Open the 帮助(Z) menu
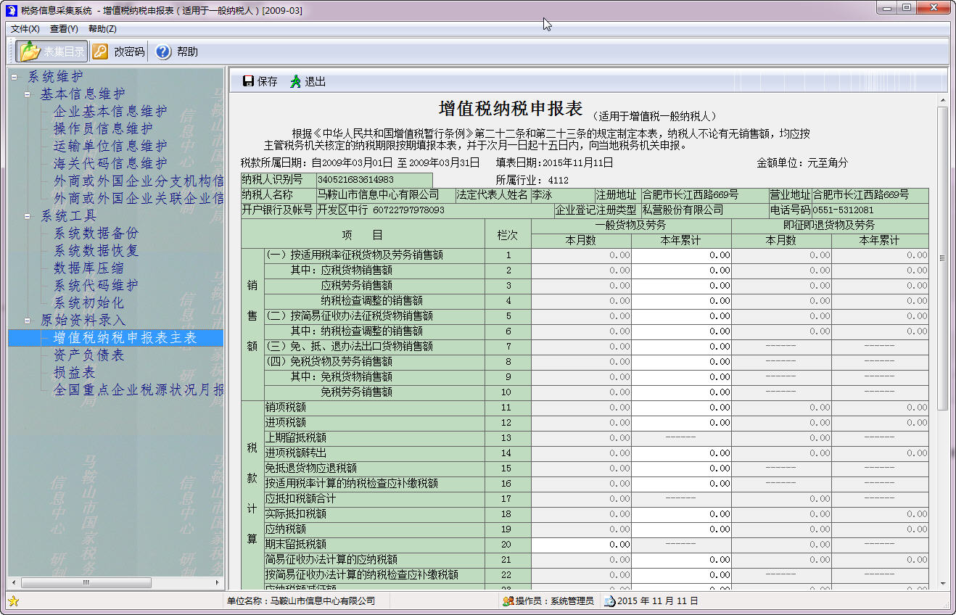This screenshot has width=956, height=615. tap(102, 29)
